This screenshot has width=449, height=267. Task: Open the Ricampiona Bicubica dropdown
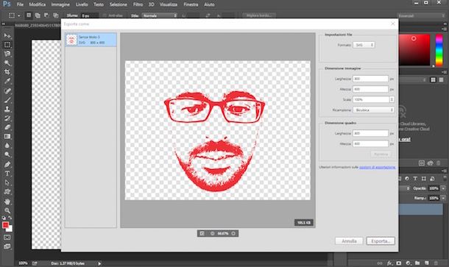point(373,110)
